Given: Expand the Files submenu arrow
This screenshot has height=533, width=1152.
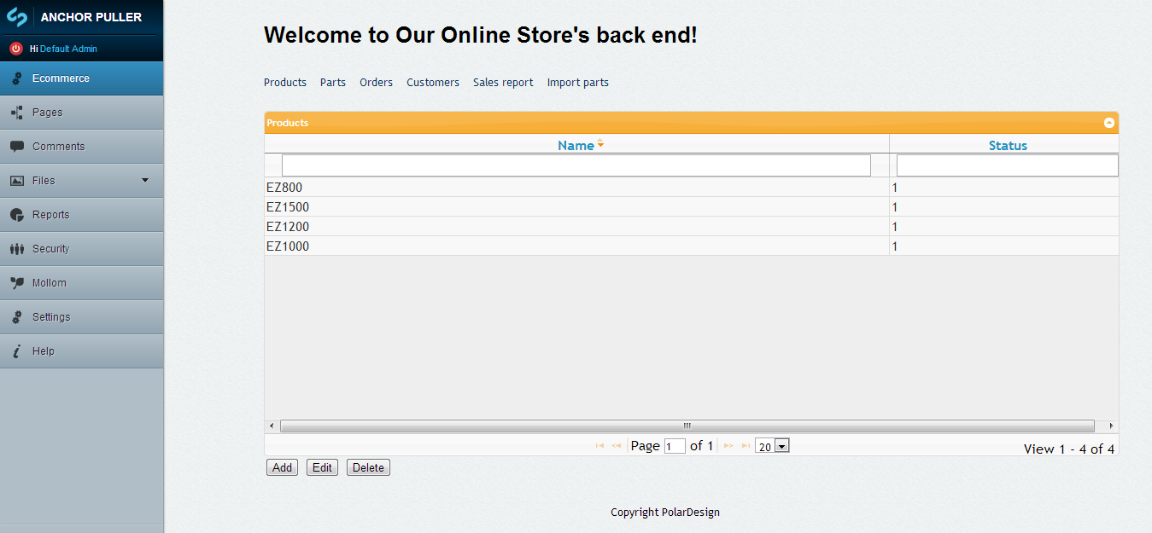Looking at the screenshot, I should click(x=144, y=180).
